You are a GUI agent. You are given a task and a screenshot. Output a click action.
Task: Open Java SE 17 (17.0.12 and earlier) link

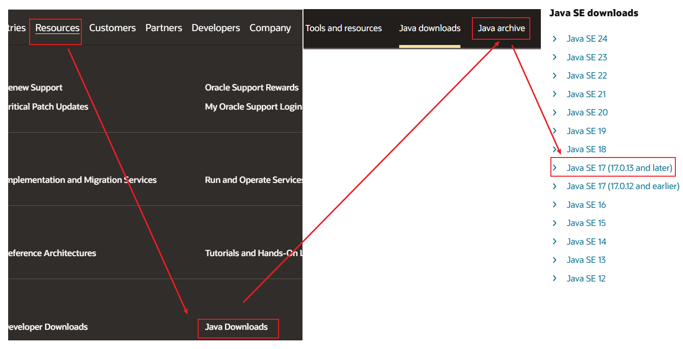pos(623,186)
